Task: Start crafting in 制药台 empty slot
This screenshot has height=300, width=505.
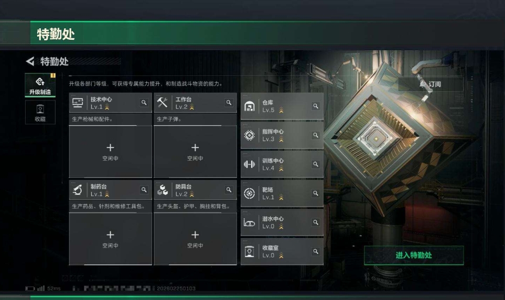Action: coord(111,239)
